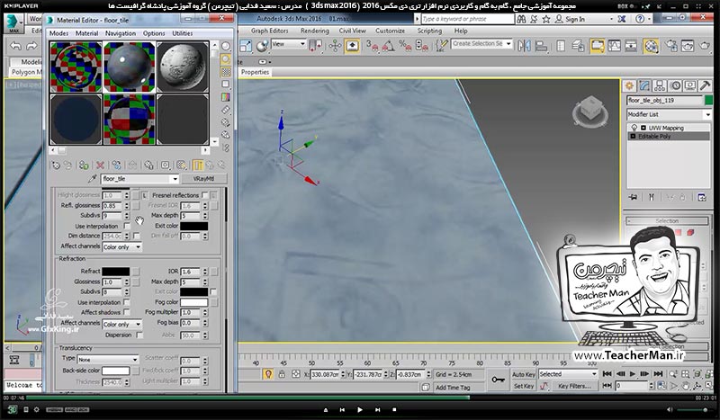Toggle Fresnel reflections checkbox
720x420 pixels.
pos(205,195)
